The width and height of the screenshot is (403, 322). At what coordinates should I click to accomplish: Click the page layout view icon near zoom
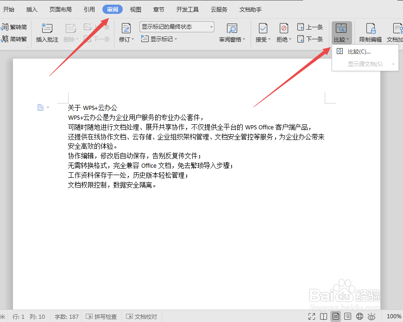(335, 316)
